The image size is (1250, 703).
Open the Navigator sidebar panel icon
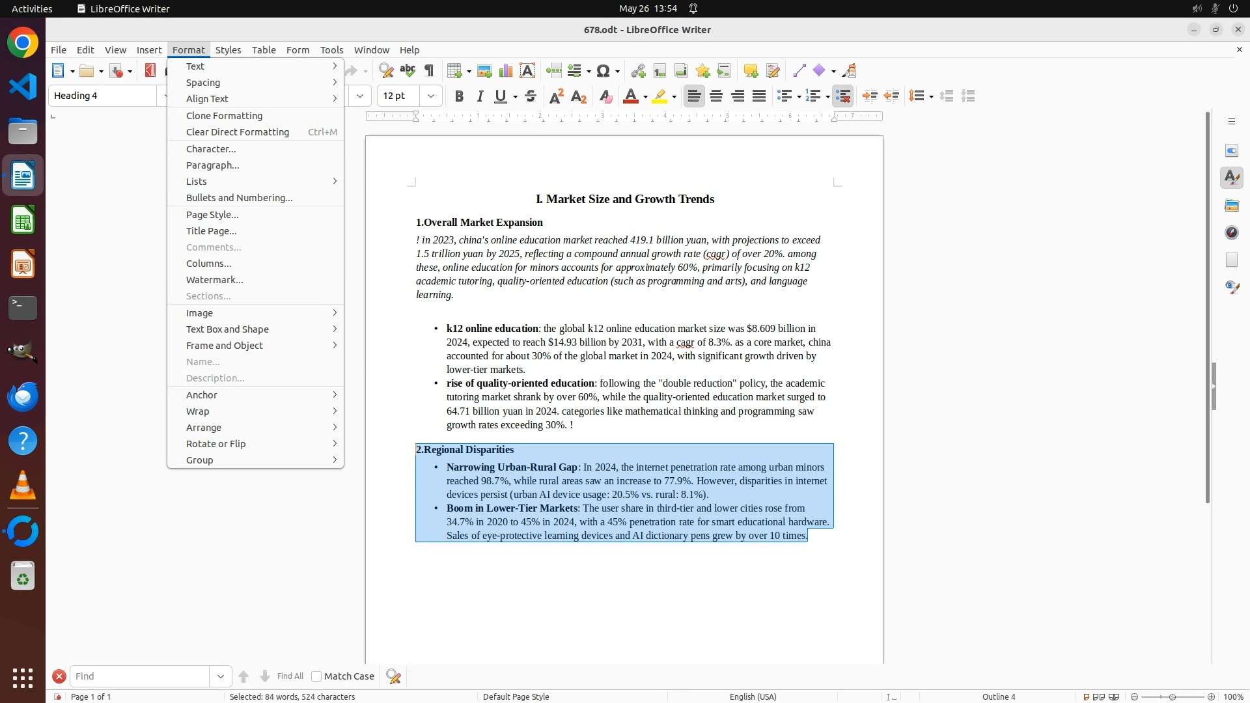click(1232, 232)
